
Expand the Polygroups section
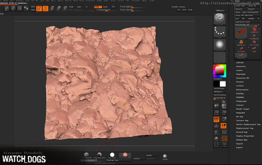pos(241,101)
